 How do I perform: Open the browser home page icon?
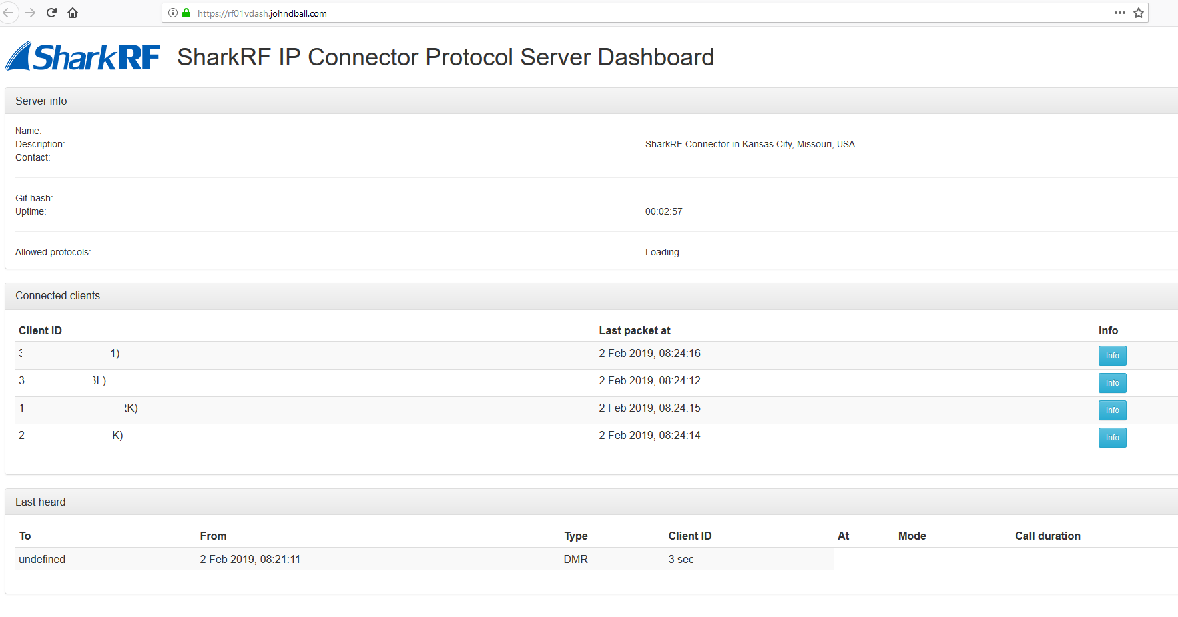73,13
